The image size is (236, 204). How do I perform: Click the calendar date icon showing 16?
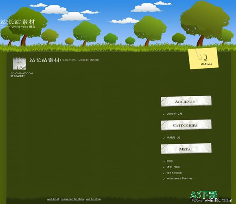tap(19, 64)
